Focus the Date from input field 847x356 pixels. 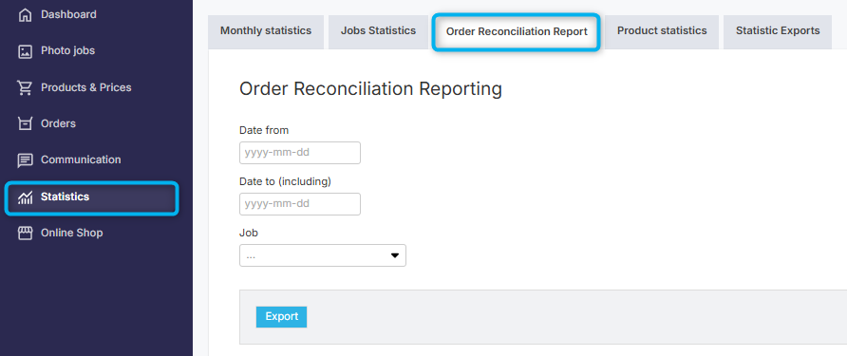[x=300, y=153]
